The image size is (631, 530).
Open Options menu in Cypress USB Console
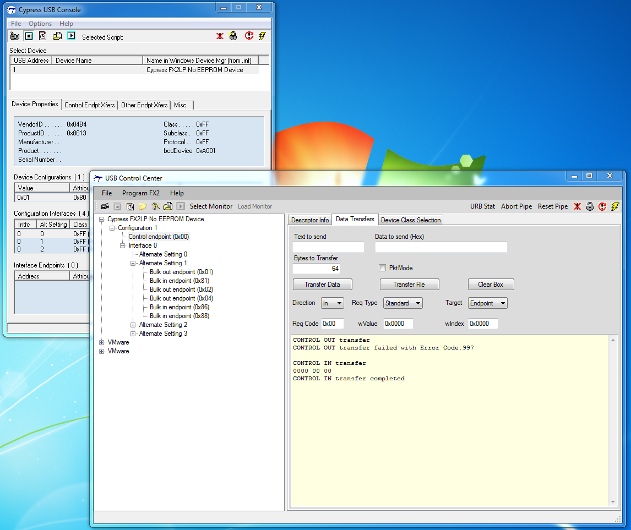[40, 23]
